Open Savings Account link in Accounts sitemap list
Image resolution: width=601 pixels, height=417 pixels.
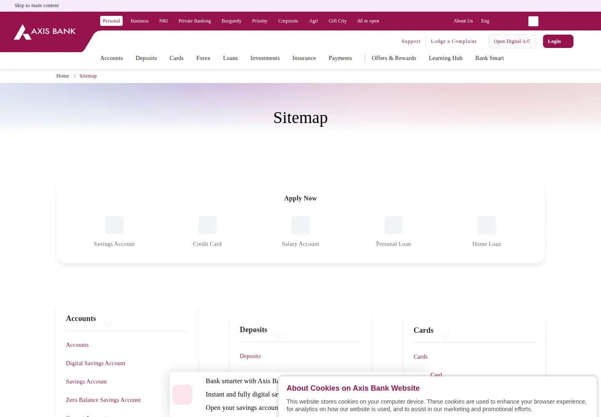point(86,382)
